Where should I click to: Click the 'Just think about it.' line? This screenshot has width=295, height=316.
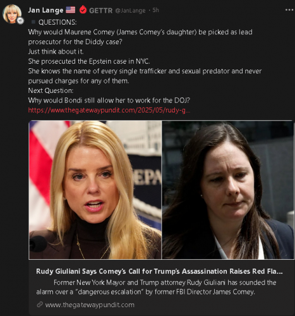tap(56, 52)
